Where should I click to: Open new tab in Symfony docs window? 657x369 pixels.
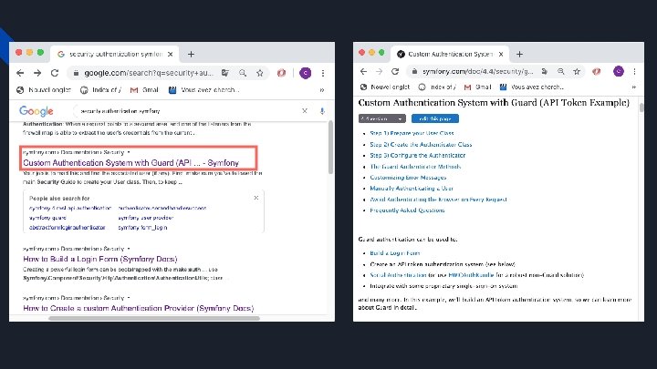click(x=519, y=54)
